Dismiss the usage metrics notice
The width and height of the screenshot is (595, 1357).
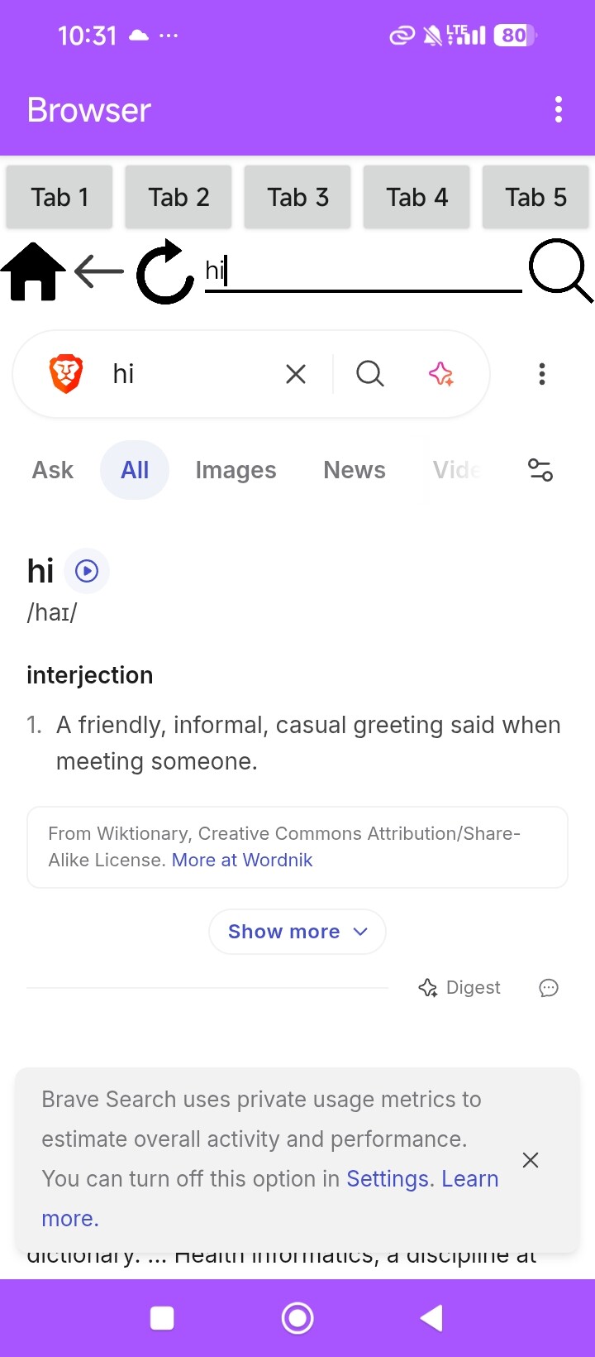coord(531,1160)
